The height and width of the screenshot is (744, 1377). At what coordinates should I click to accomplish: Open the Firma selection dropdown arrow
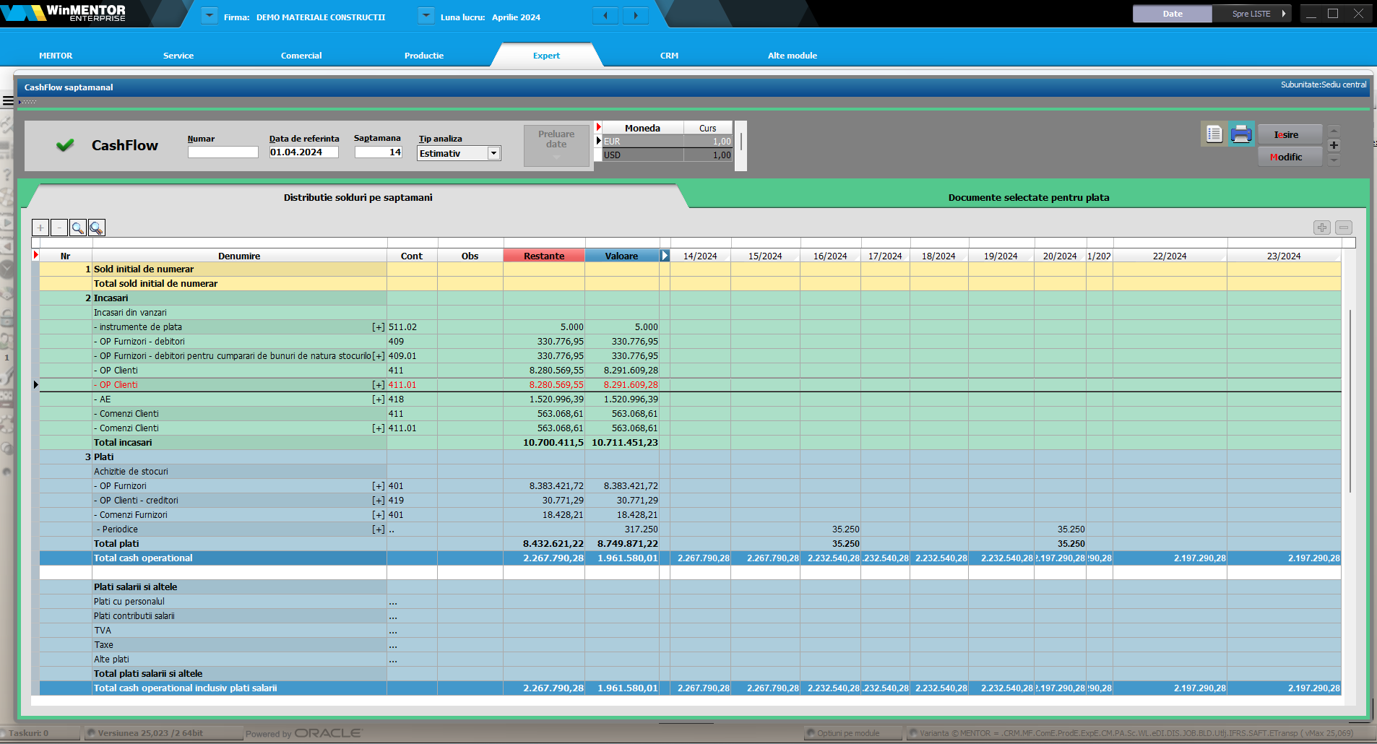pyautogui.click(x=209, y=16)
